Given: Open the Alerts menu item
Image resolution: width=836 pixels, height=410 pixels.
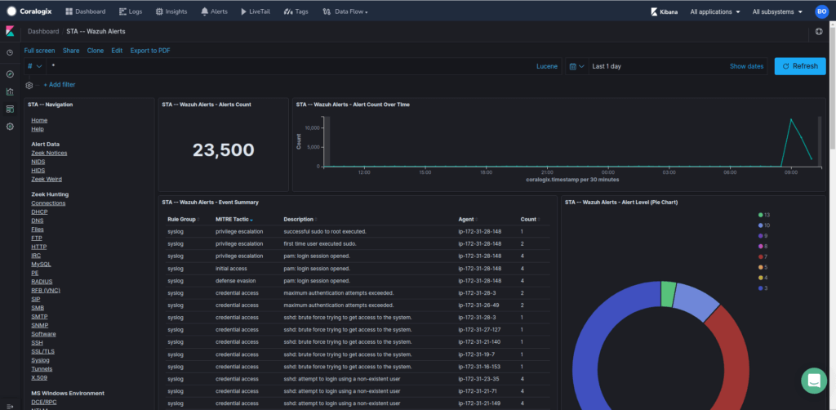Looking at the screenshot, I should coord(214,11).
